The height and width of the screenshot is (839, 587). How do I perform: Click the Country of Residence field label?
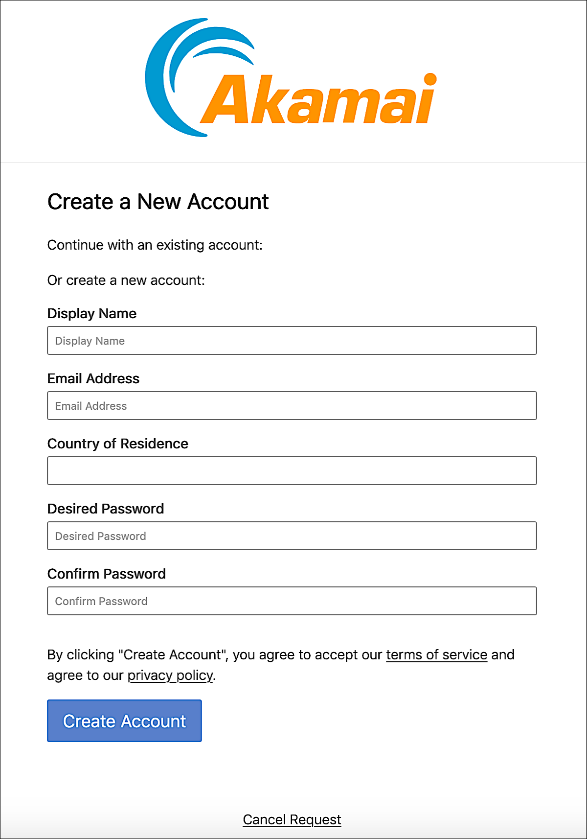click(x=118, y=444)
